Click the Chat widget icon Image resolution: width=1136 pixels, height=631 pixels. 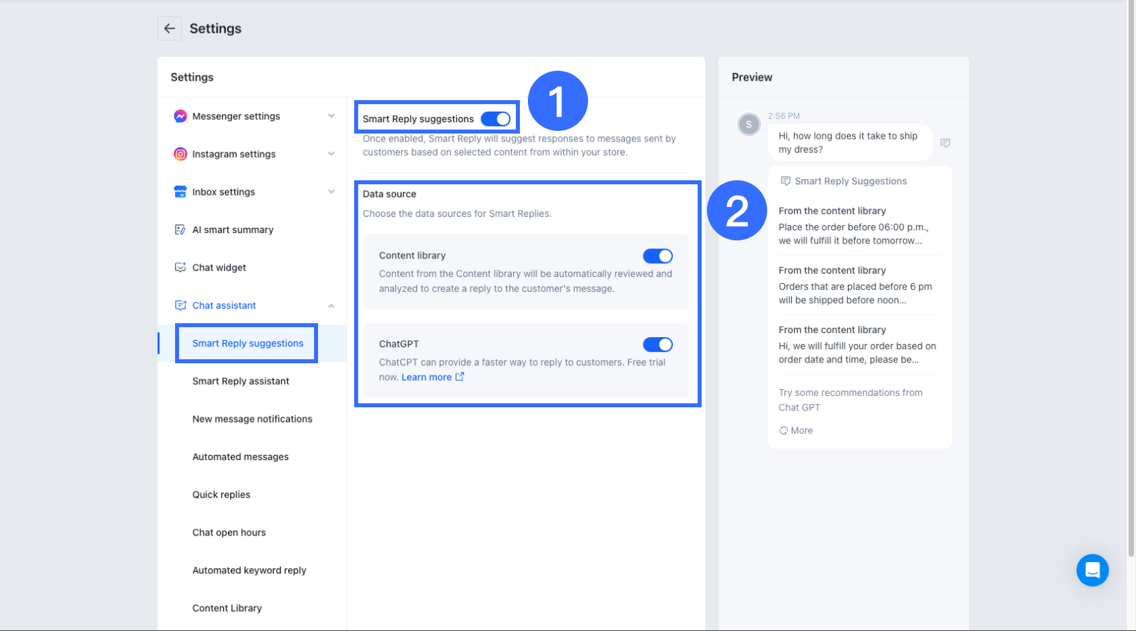180,267
